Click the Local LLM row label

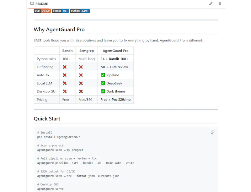(44, 83)
